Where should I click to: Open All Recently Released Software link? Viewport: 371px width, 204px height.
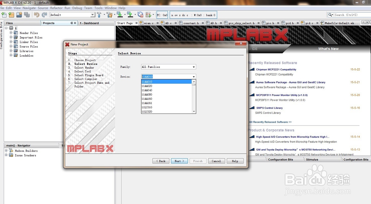pos(270,122)
